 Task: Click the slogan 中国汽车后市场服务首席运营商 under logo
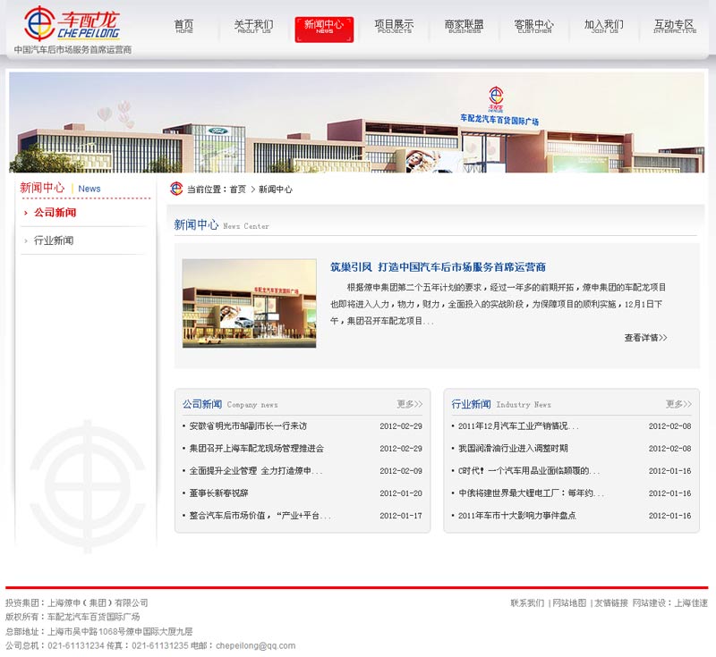[72, 49]
